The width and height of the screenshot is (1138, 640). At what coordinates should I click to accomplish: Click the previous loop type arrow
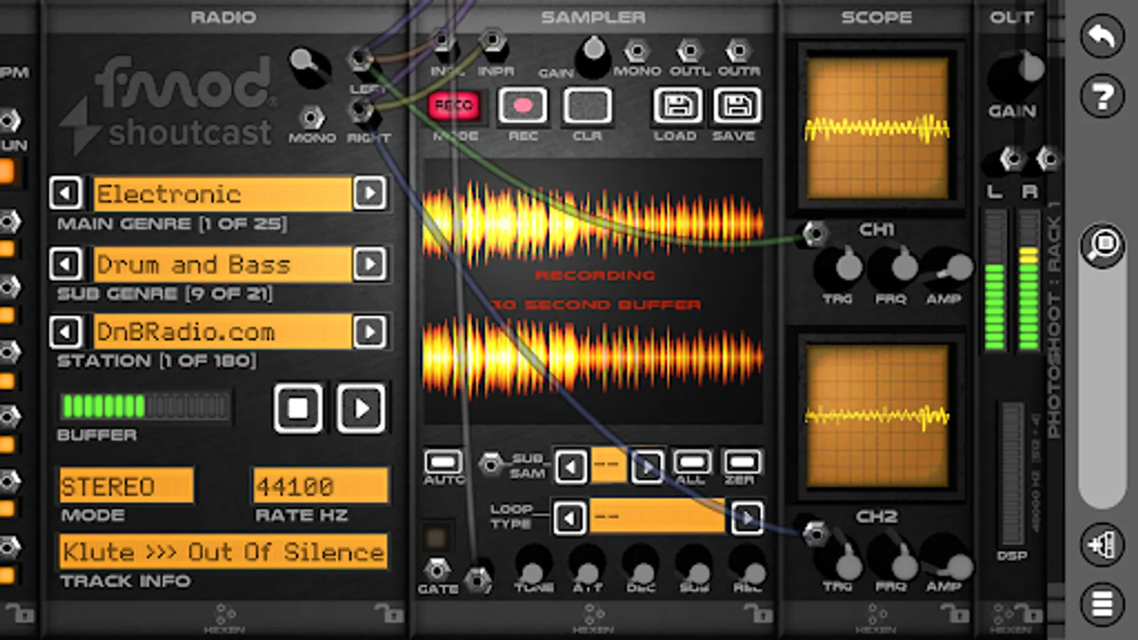pyautogui.click(x=569, y=518)
